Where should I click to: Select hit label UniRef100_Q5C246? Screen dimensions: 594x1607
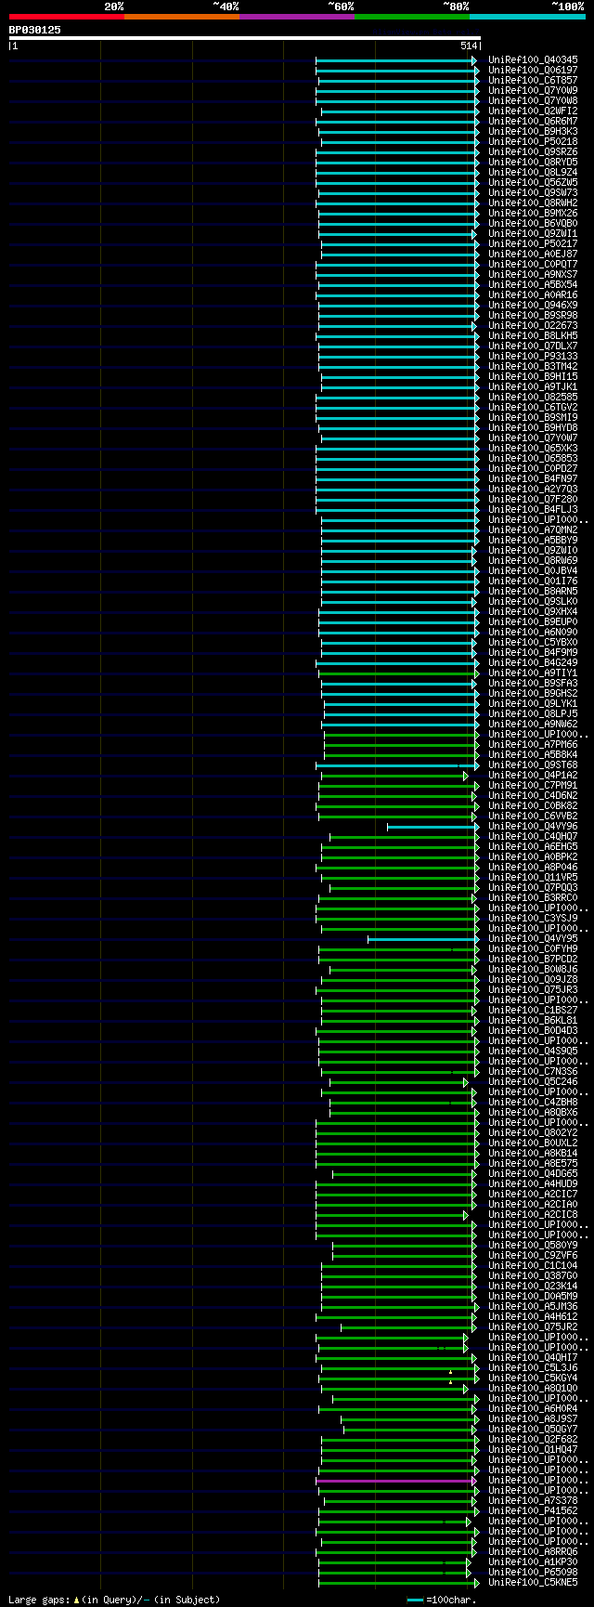pos(533,1082)
